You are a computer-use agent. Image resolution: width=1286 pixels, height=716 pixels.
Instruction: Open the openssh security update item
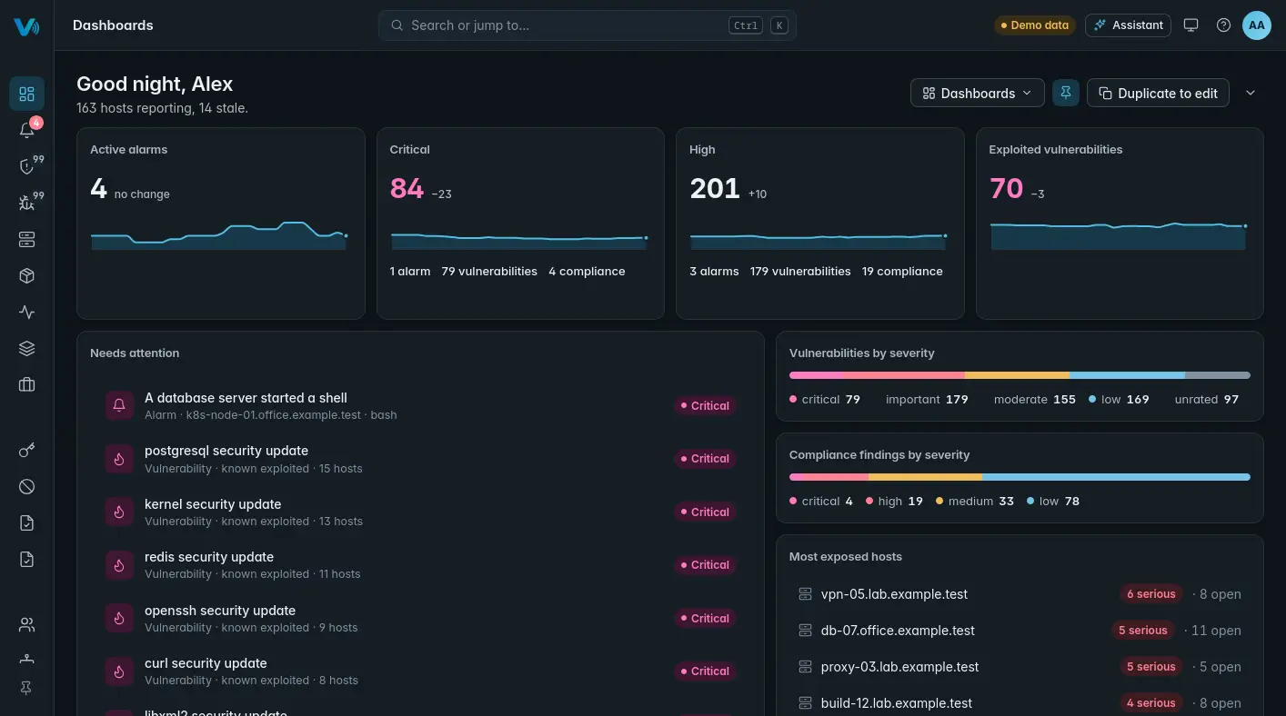click(420, 619)
